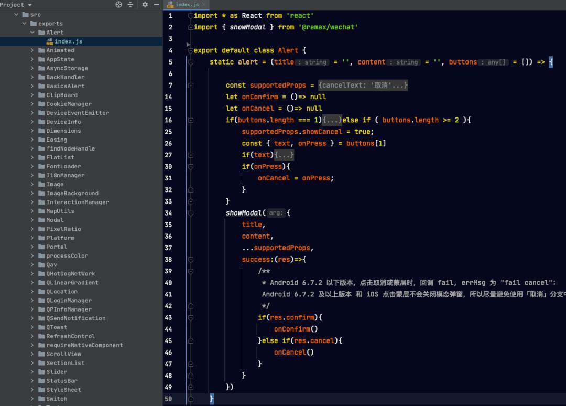Open the Project panel settings gear
The width and height of the screenshot is (566, 406).
click(145, 4)
